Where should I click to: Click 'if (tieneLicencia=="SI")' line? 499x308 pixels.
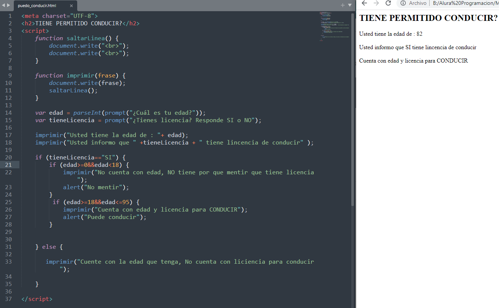point(80,157)
